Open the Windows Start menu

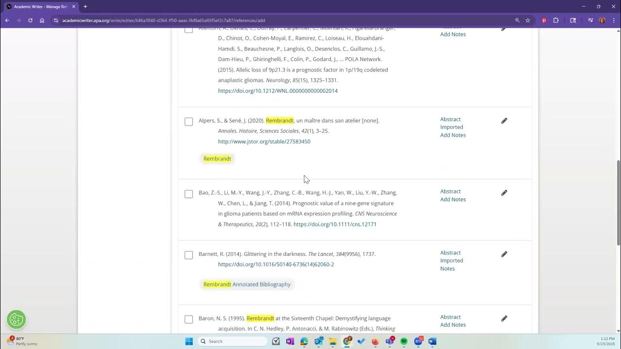click(x=188, y=341)
